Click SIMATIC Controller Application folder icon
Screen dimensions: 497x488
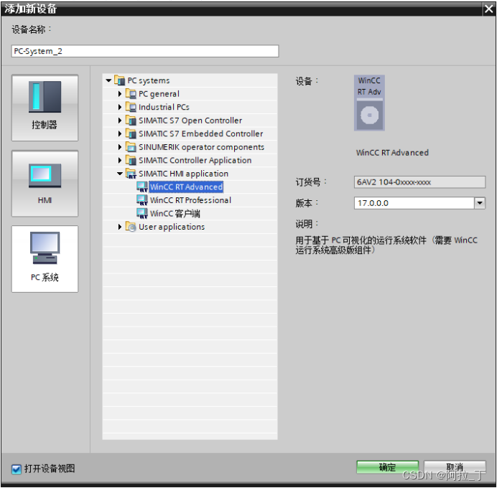131,160
